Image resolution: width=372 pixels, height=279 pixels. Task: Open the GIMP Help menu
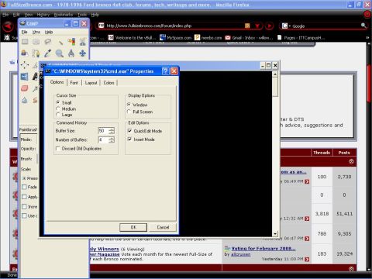pos(49,32)
